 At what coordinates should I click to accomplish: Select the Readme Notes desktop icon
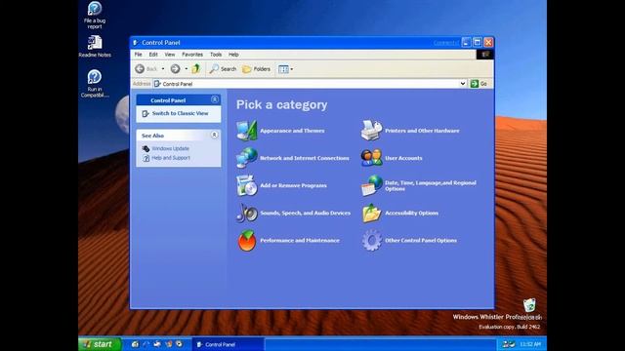click(95, 46)
